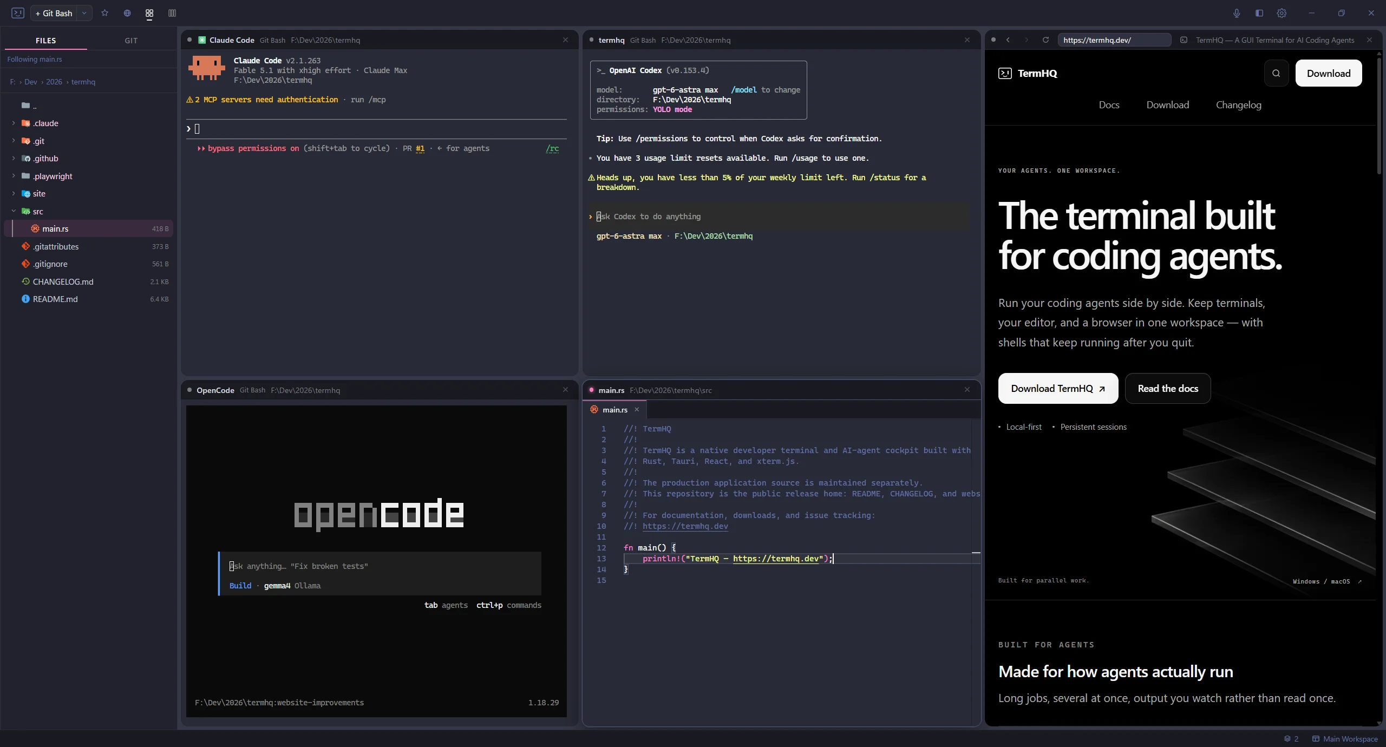Expand the .github folder
The height and width of the screenshot is (747, 1386).
pos(14,159)
